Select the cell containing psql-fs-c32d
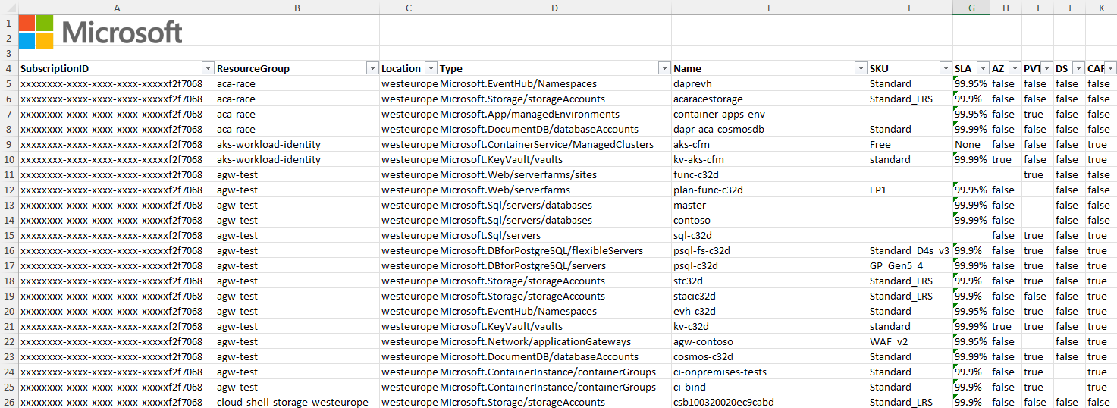This screenshot has width=1117, height=408. [770, 250]
